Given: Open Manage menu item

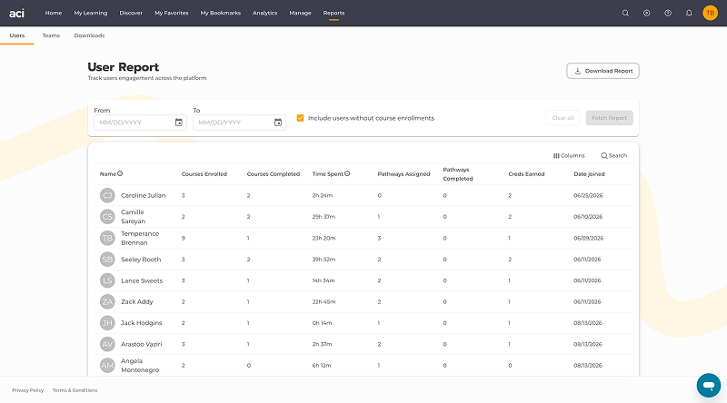Looking at the screenshot, I should pos(300,13).
